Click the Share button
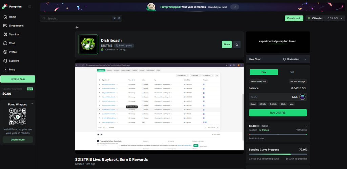Viewport: 347px width, 169px height. [227, 44]
